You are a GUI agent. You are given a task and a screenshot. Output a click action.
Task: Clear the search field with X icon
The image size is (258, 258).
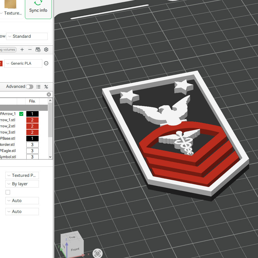pyautogui.click(x=49, y=94)
